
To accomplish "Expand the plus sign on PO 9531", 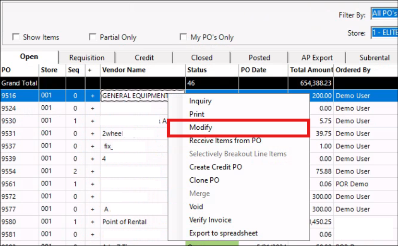I will tap(92, 134).
